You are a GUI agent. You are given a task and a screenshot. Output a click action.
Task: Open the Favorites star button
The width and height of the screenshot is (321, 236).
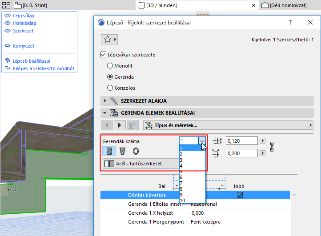click(109, 39)
